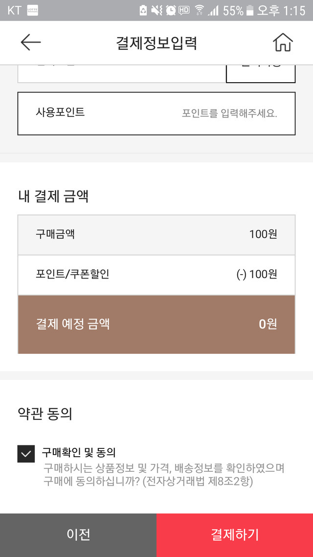313x557 pixels.
Task: Tap the battery status icon
Action: 250,10
